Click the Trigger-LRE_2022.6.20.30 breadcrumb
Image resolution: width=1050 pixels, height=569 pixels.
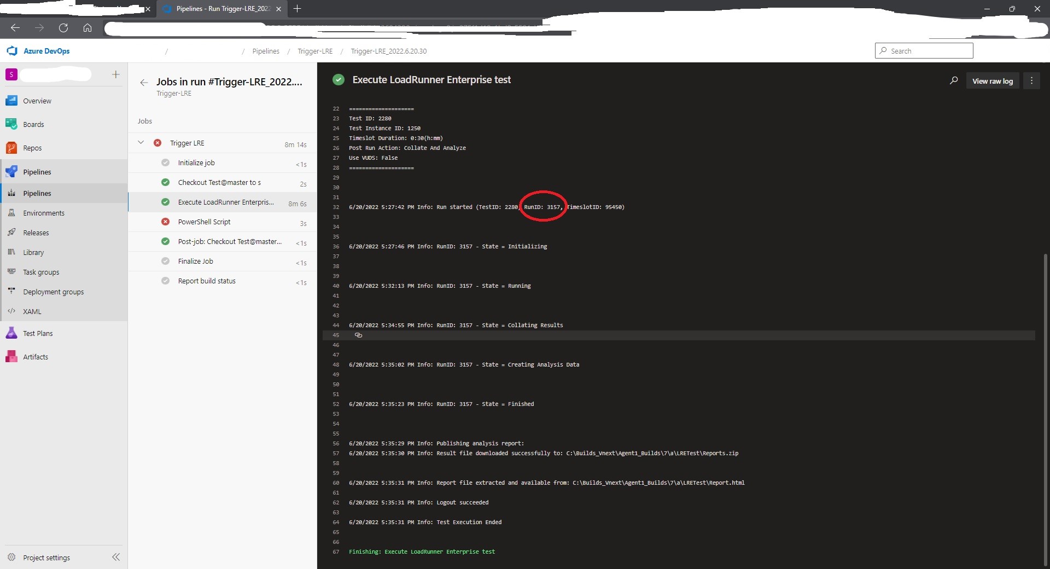[x=389, y=51]
